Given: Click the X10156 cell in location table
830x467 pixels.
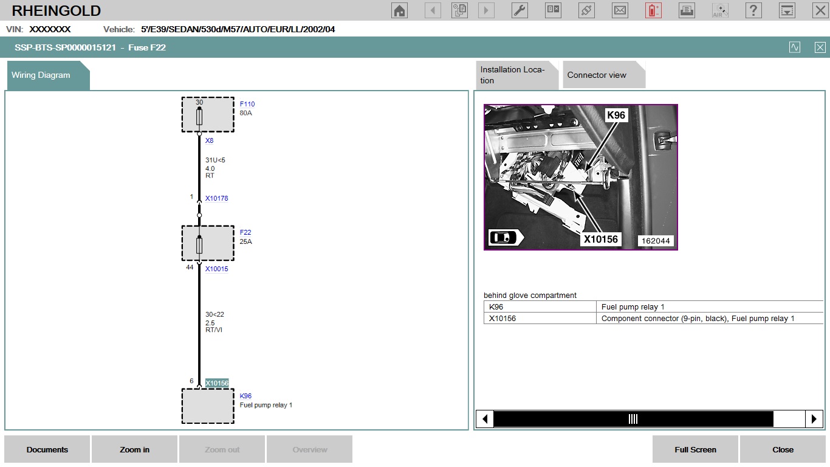Looking at the screenshot, I should tap(540, 319).
